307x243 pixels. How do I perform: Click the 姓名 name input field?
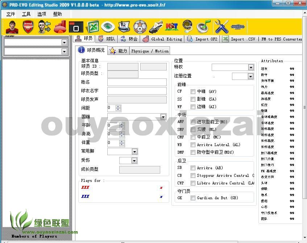pos(137,82)
